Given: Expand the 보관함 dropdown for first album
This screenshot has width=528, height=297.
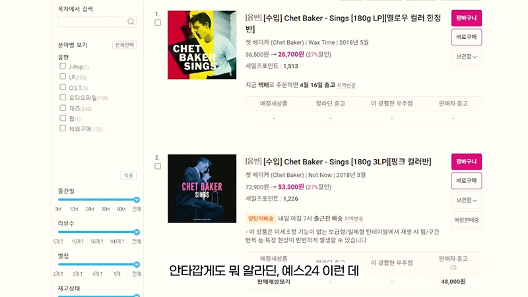Looking at the screenshot, I should (x=467, y=57).
